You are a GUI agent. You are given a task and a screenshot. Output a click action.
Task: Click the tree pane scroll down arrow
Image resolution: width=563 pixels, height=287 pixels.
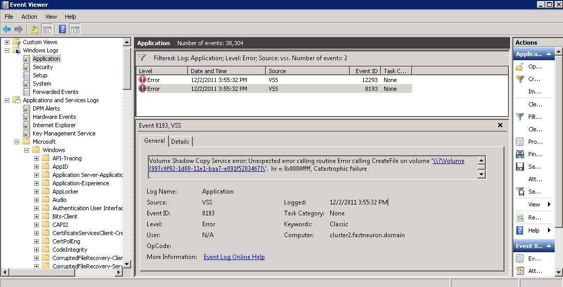click(126, 264)
